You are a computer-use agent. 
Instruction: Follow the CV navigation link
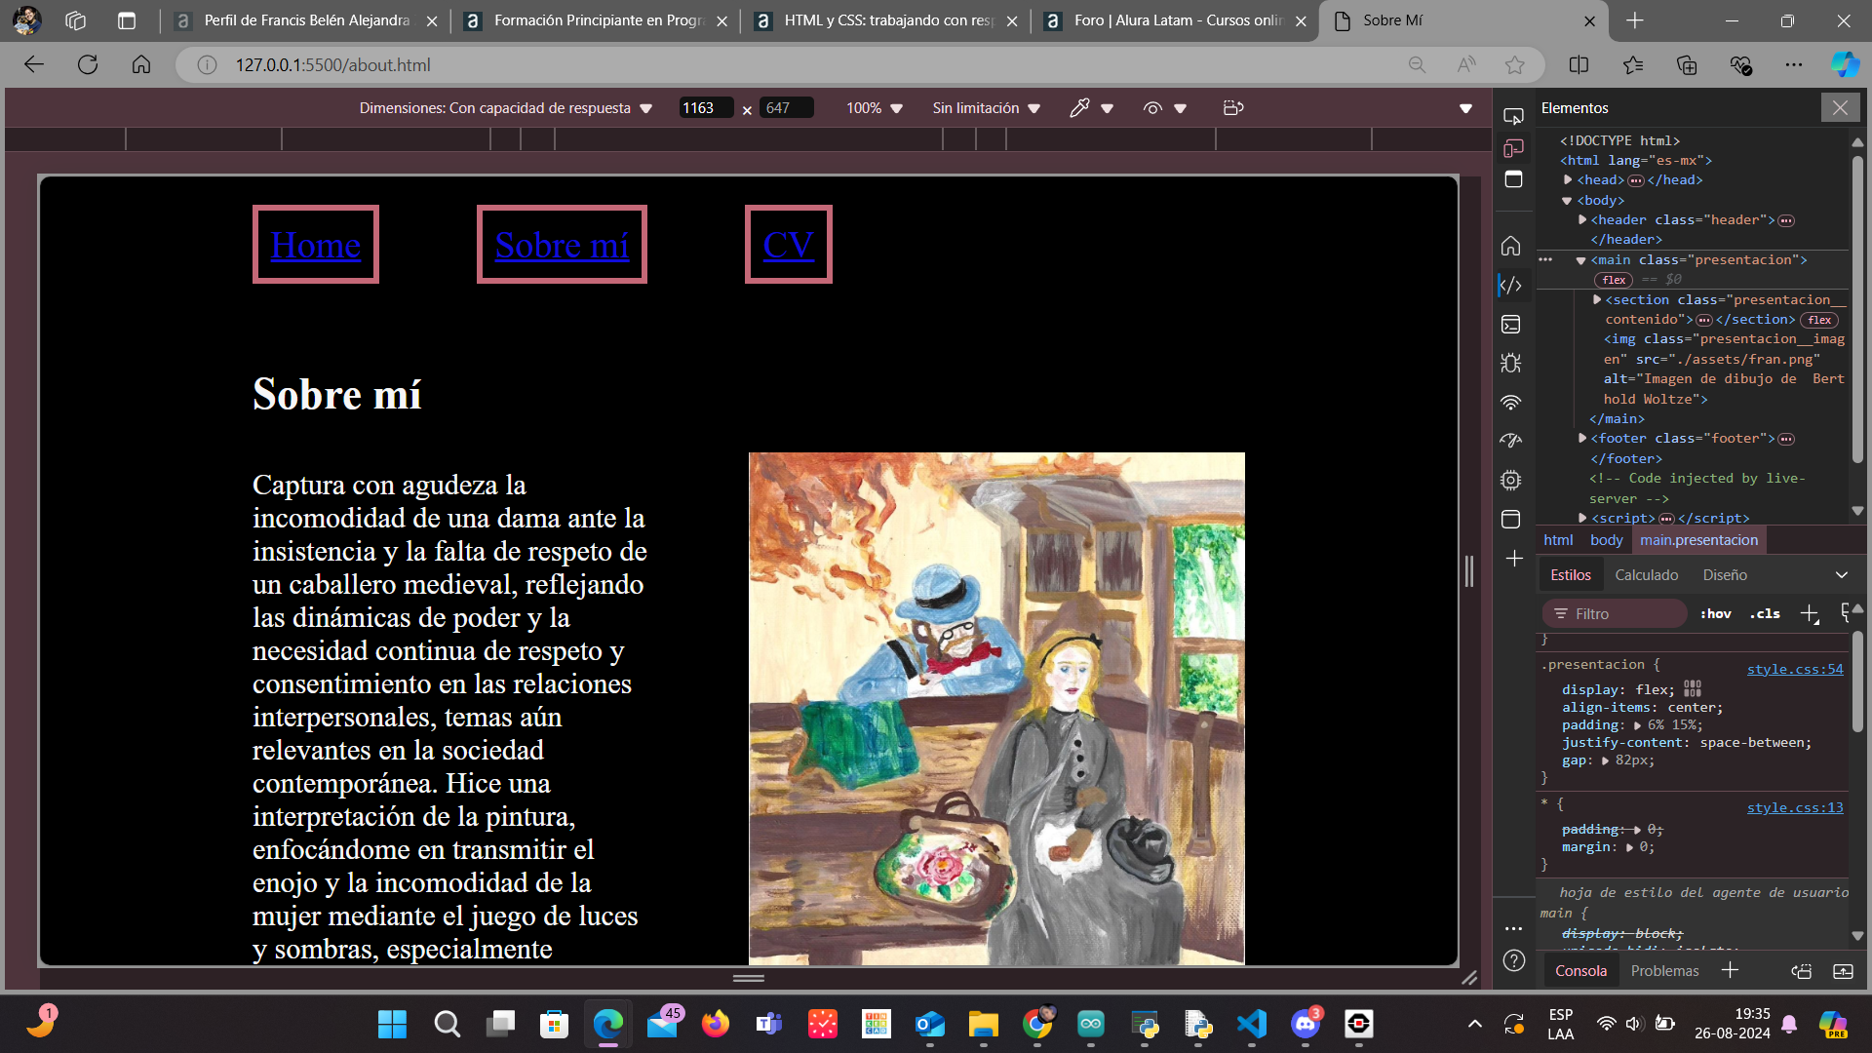click(788, 245)
